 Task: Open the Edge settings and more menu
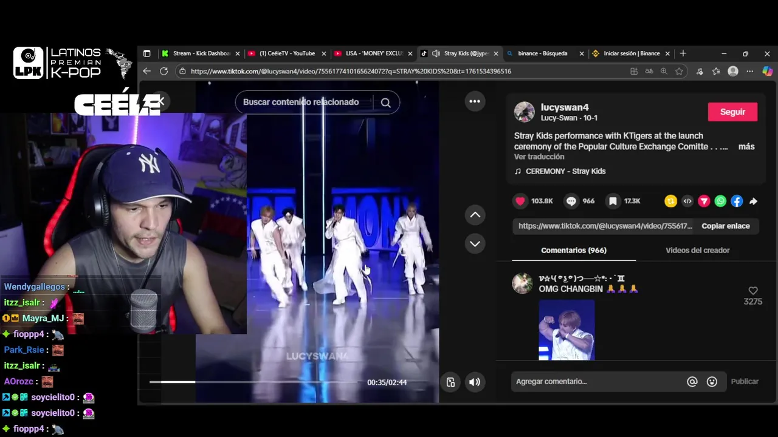click(x=750, y=71)
